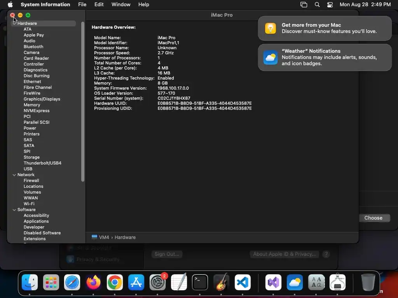
Task: Select Ethernet in the sidebar
Action: pos(32,81)
